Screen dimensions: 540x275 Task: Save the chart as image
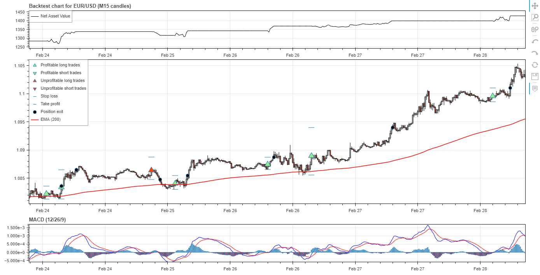pyautogui.click(x=535, y=76)
